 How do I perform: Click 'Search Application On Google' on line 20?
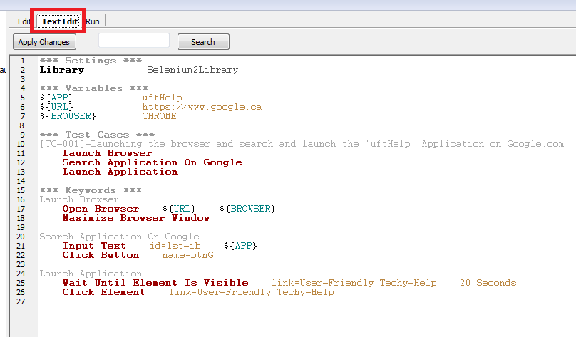119,237
